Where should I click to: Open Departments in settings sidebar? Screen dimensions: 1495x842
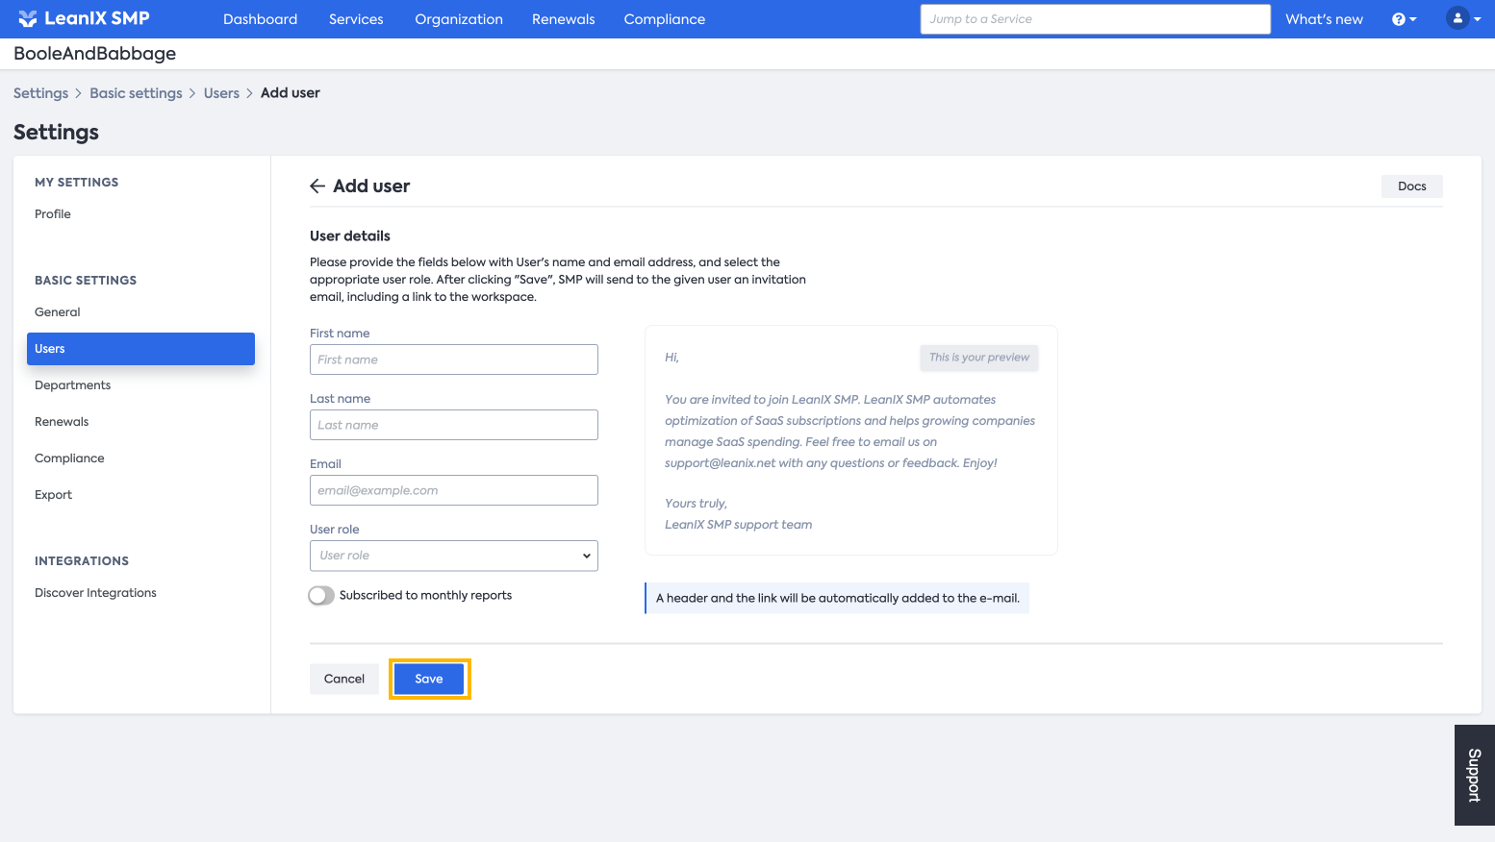point(73,385)
